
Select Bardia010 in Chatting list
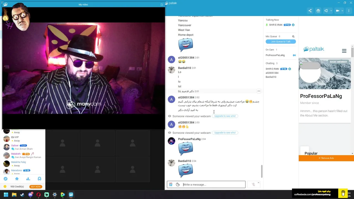[x=271, y=77]
